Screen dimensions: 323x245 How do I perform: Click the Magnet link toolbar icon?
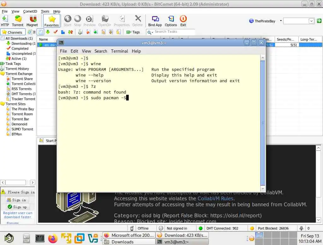click(x=32, y=21)
